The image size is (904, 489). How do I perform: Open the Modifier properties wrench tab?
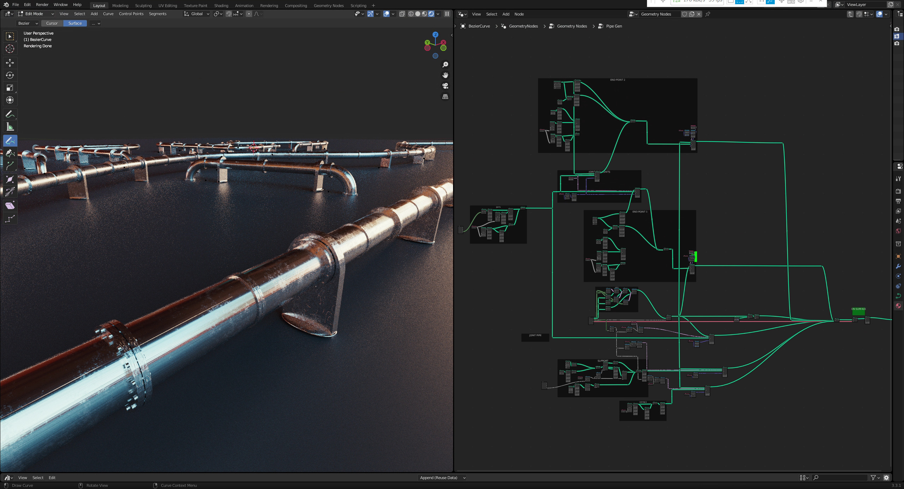point(898,266)
